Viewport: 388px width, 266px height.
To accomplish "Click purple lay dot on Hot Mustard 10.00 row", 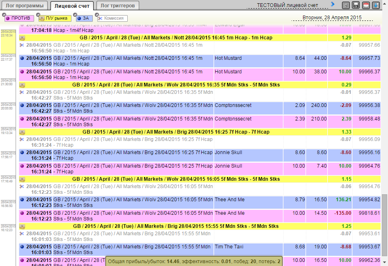I will tap(22, 72).
